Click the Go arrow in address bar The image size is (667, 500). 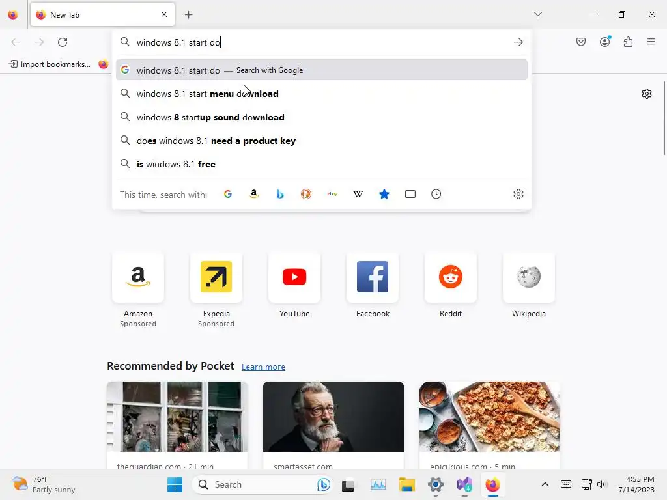pos(518,42)
